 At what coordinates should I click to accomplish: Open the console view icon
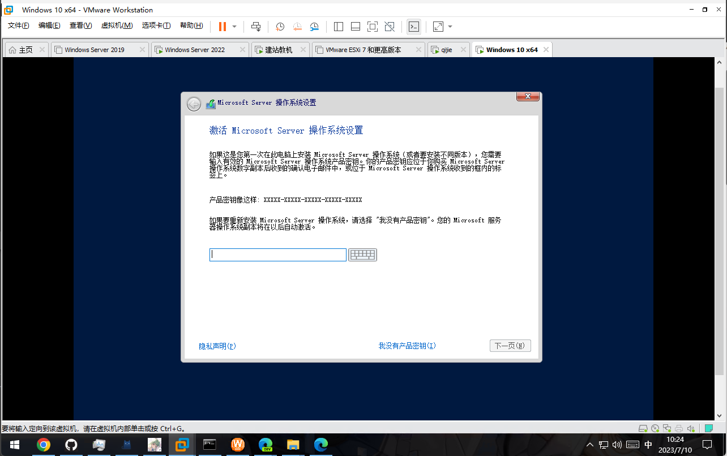[414, 27]
